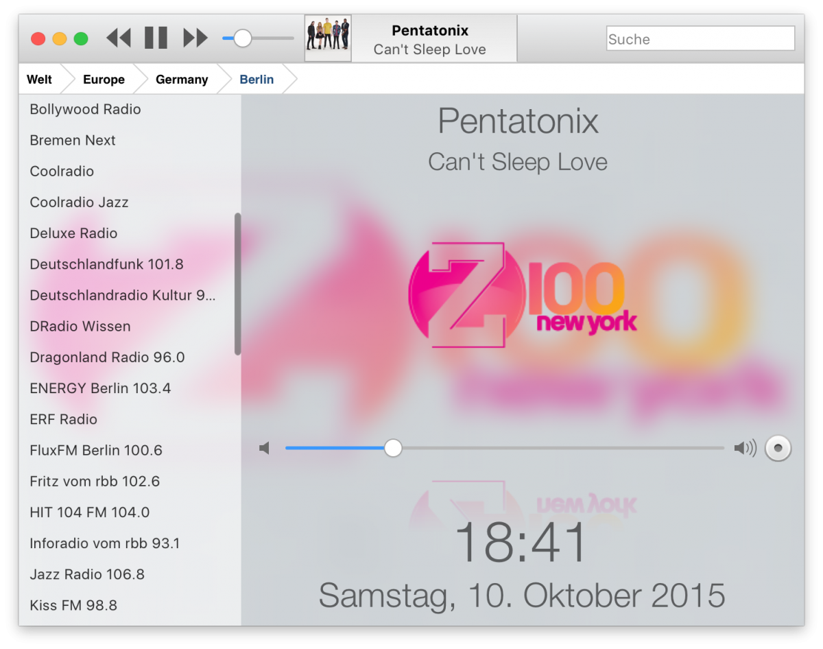The width and height of the screenshot is (823, 649).
Task: Click the 18:41 clock display
Action: pyautogui.click(x=521, y=542)
